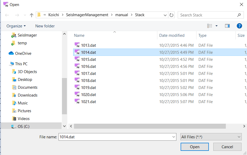Click New folder in toolbar
Image resolution: width=247 pixels, height=155 pixels.
[45, 26]
